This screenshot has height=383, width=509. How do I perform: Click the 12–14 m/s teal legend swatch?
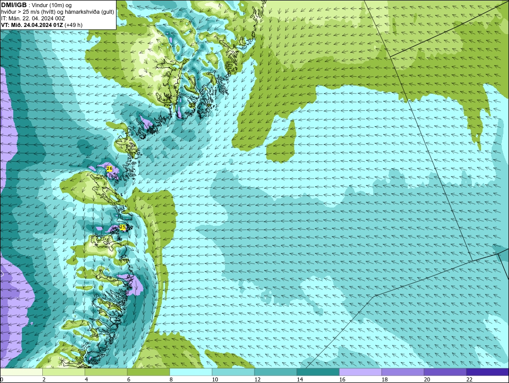[x=275, y=372]
